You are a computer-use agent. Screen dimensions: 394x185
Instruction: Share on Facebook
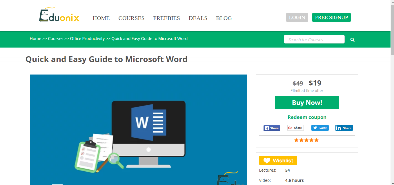272,128
